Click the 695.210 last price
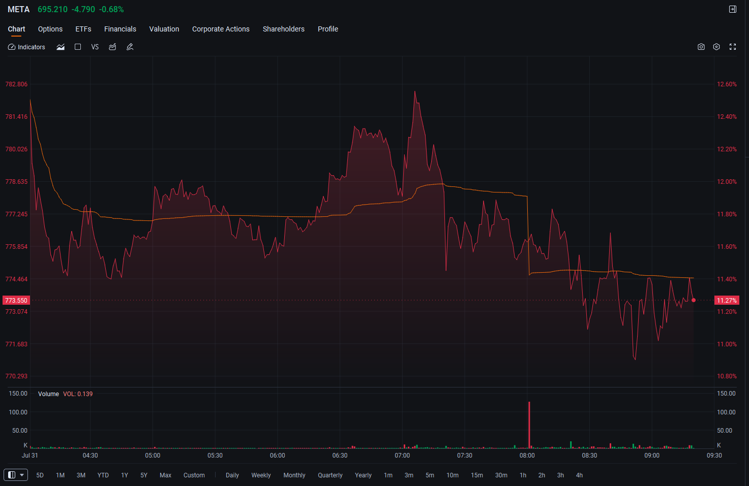749x486 pixels. pyautogui.click(x=52, y=9)
